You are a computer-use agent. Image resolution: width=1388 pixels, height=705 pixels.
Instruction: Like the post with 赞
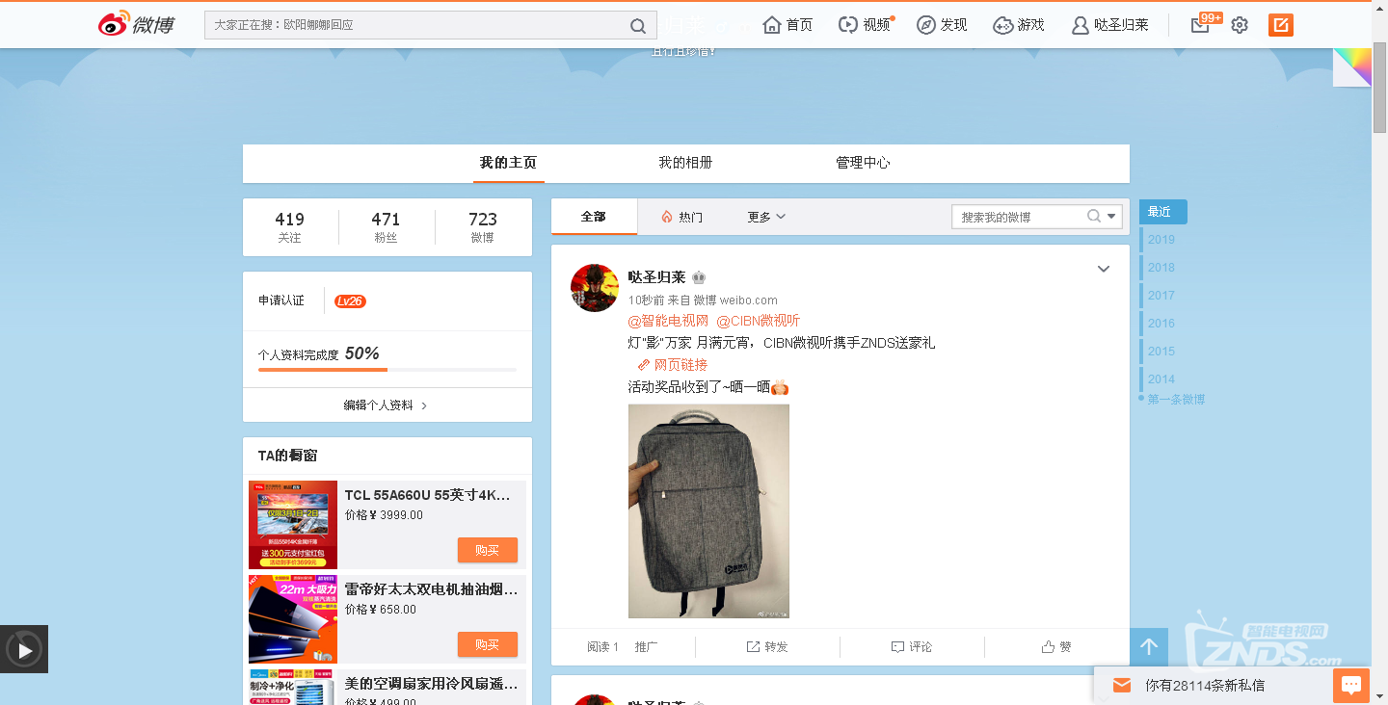tap(1056, 647)
